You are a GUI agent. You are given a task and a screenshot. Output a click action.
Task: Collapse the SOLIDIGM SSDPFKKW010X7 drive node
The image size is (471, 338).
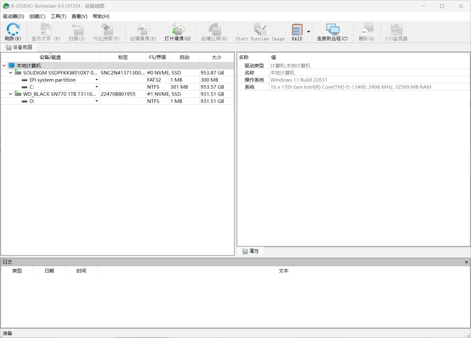pyautogui.click(x=10, y=72)
